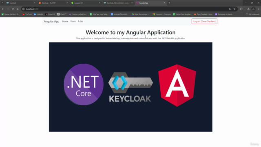Restore down the browser window
Viewport: 261px width, 147px height.
coord(252,3)
